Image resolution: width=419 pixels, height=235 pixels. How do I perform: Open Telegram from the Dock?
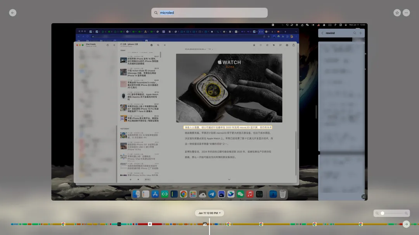212,194
